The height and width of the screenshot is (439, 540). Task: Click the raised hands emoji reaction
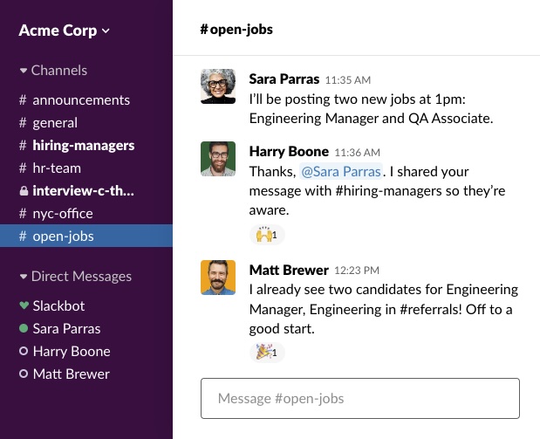(266, 235)
